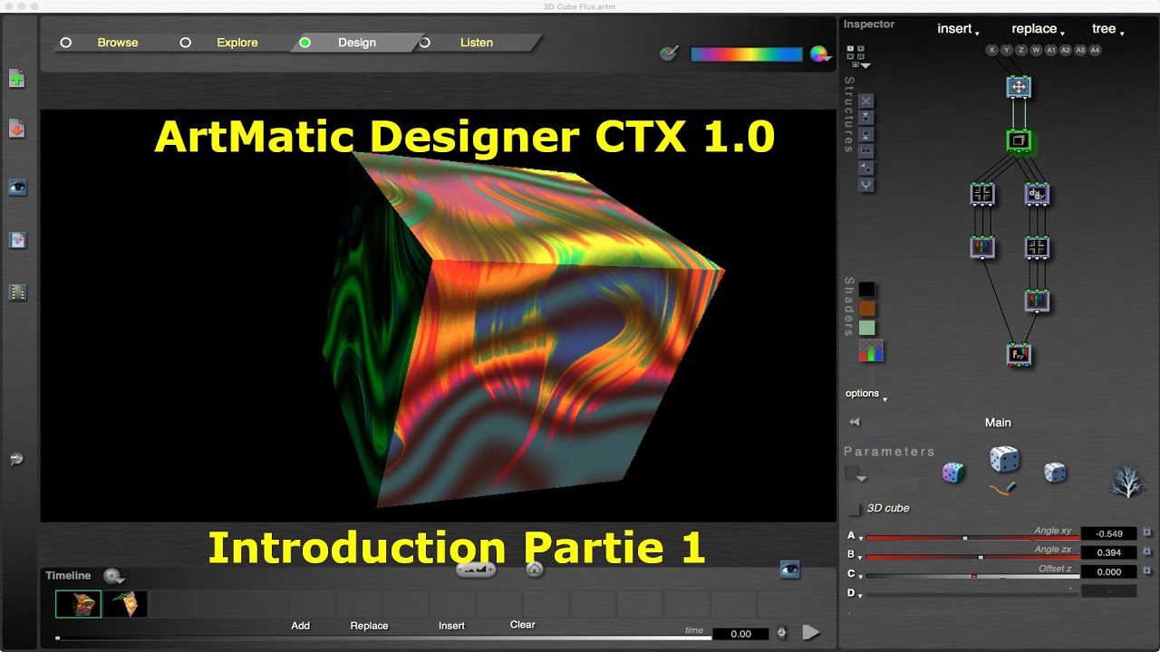Screen dimensions: 1160x652
Task: Select the W input button in Inspector
Action: click(x=1036, y=51)
